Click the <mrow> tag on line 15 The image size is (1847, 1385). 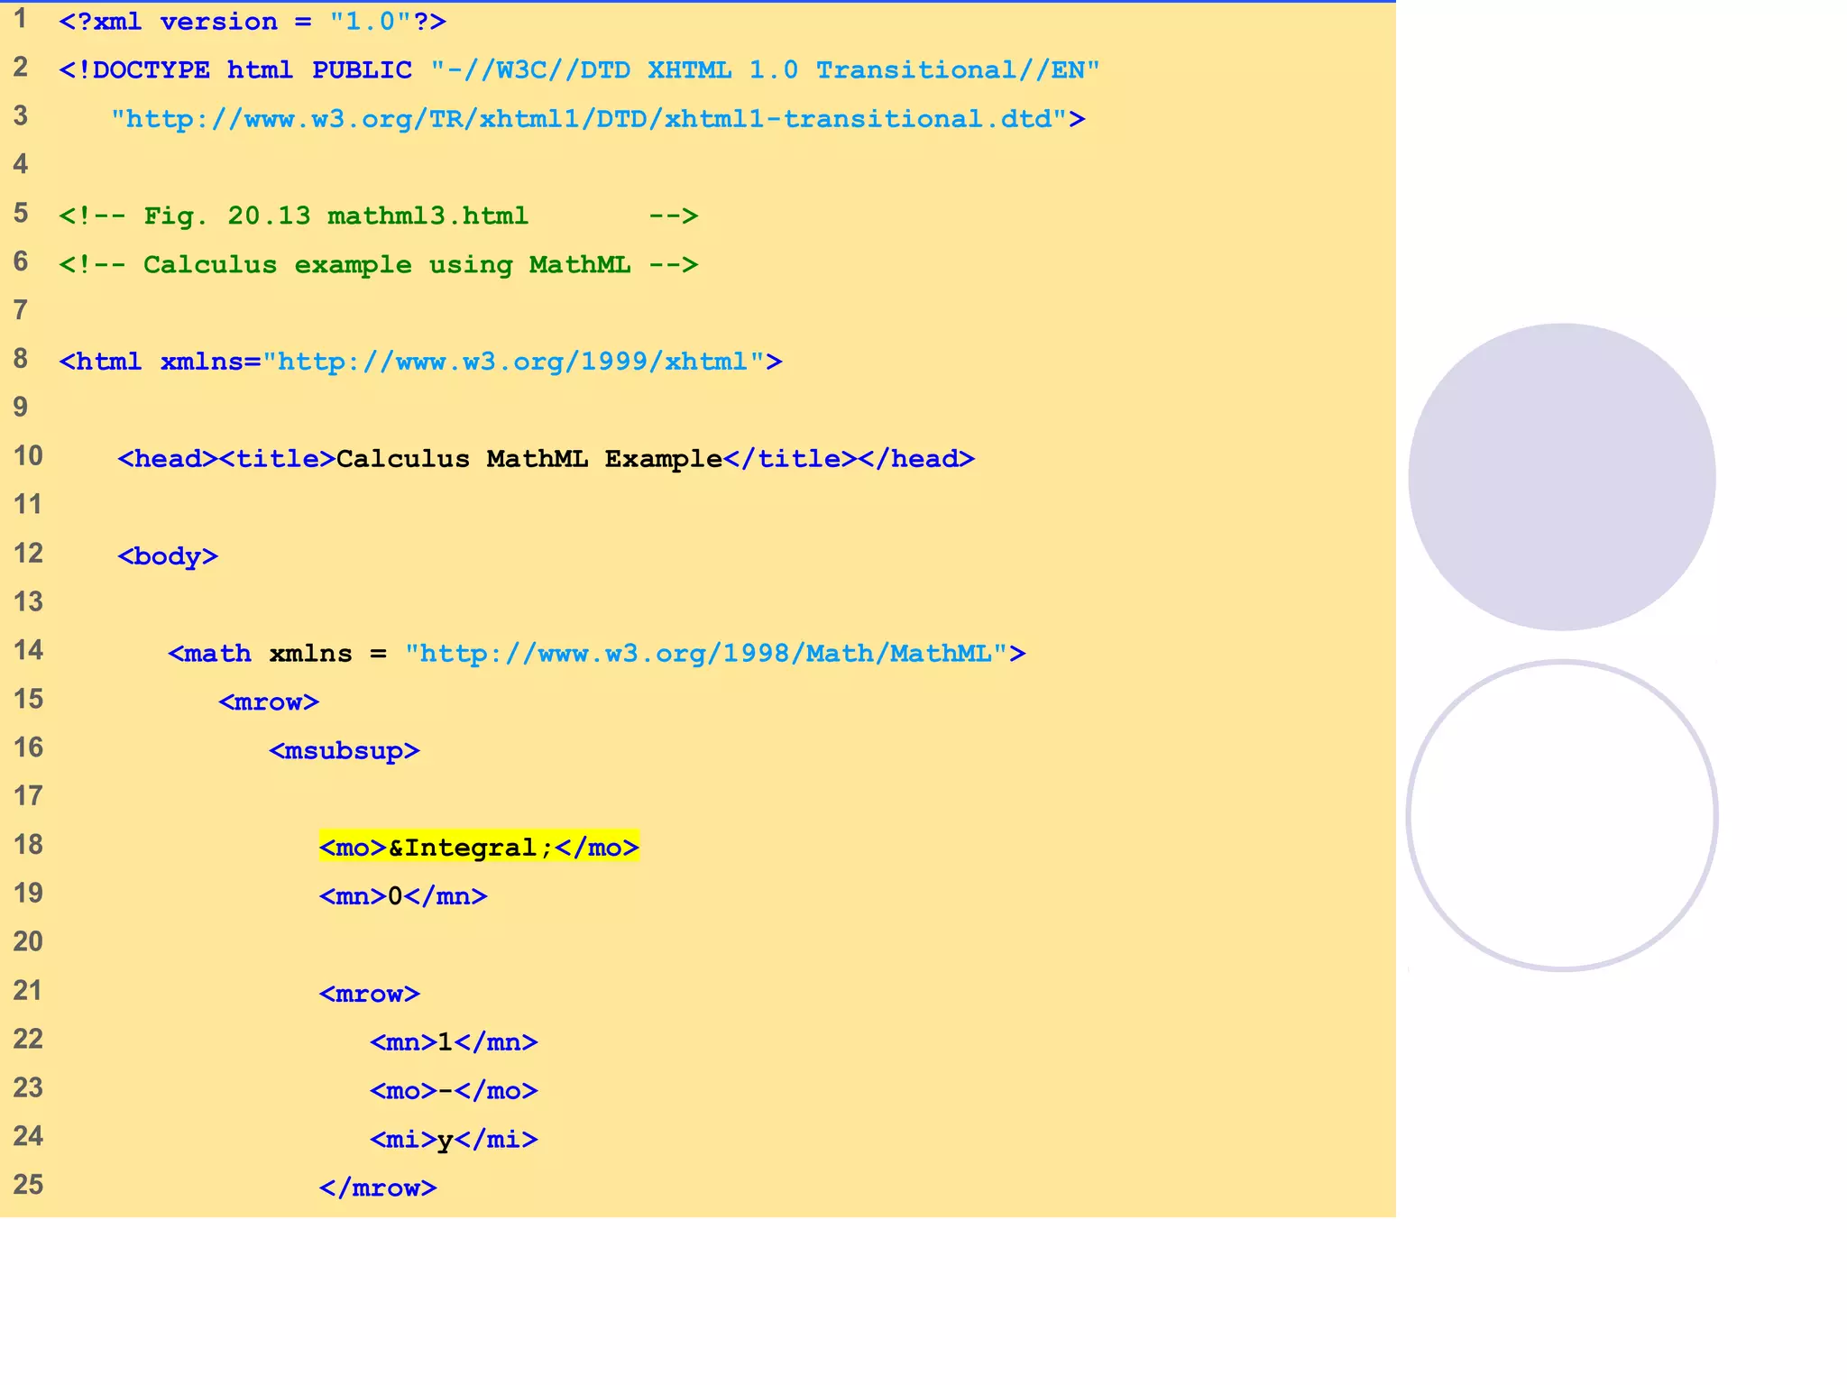click(x=269, y=702)
